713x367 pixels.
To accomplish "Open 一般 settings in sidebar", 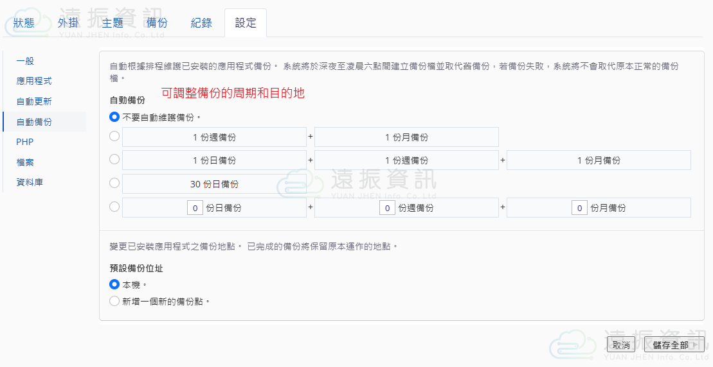I will (25, 61).
